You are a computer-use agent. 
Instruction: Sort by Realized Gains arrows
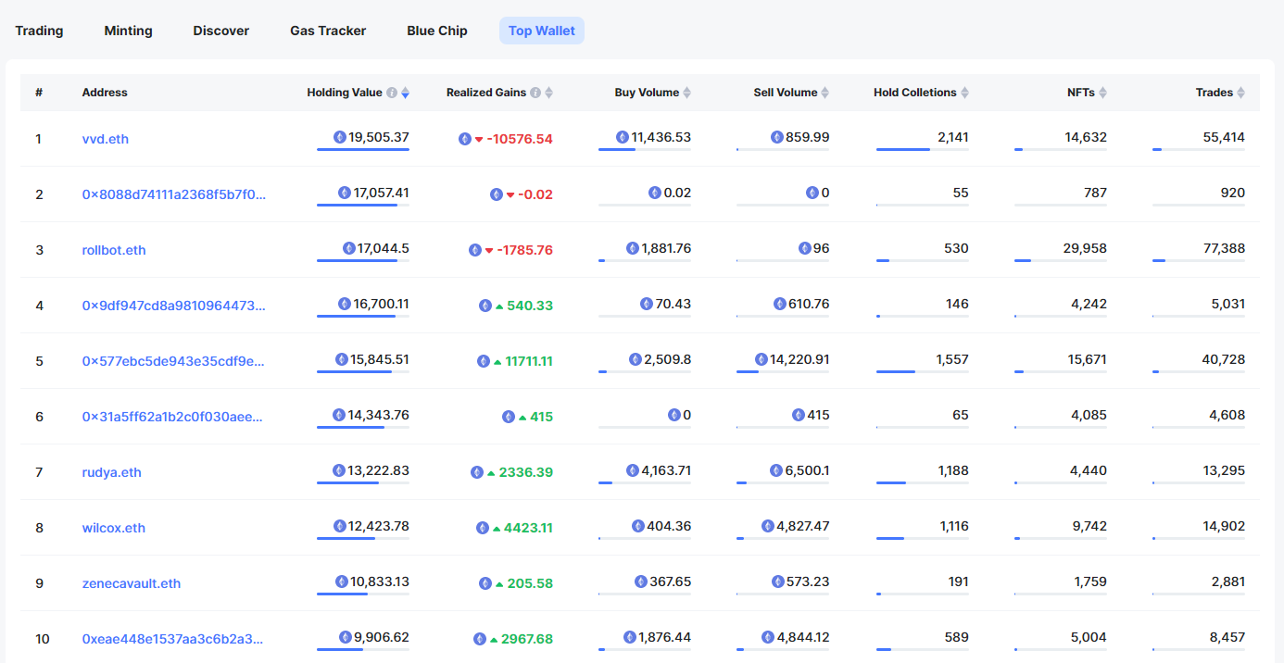(x=548, y=93)
